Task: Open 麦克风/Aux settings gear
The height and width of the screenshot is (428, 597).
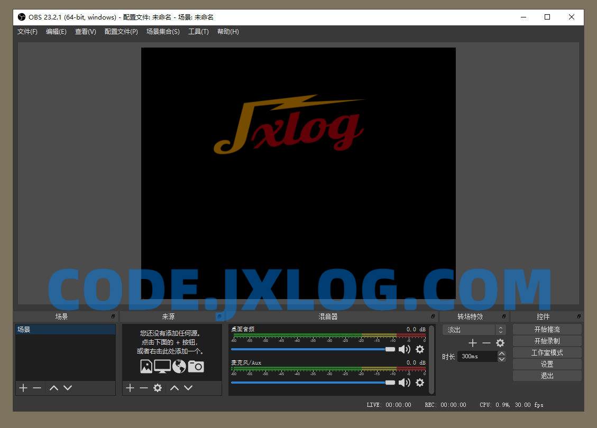Action: (420, 383)
